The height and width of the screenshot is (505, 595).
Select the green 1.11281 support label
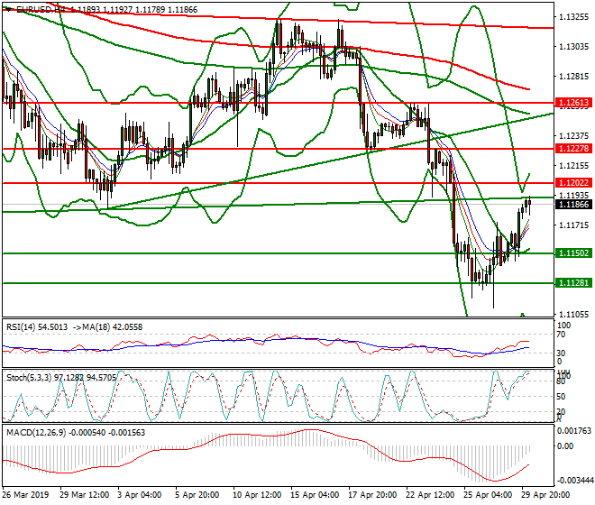[573, 283]
